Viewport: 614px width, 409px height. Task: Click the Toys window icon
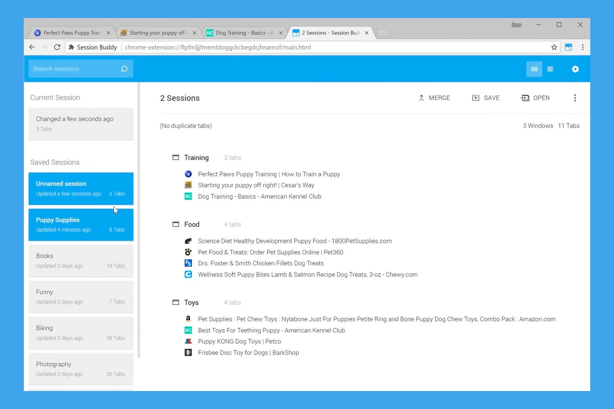coord(176,302)
